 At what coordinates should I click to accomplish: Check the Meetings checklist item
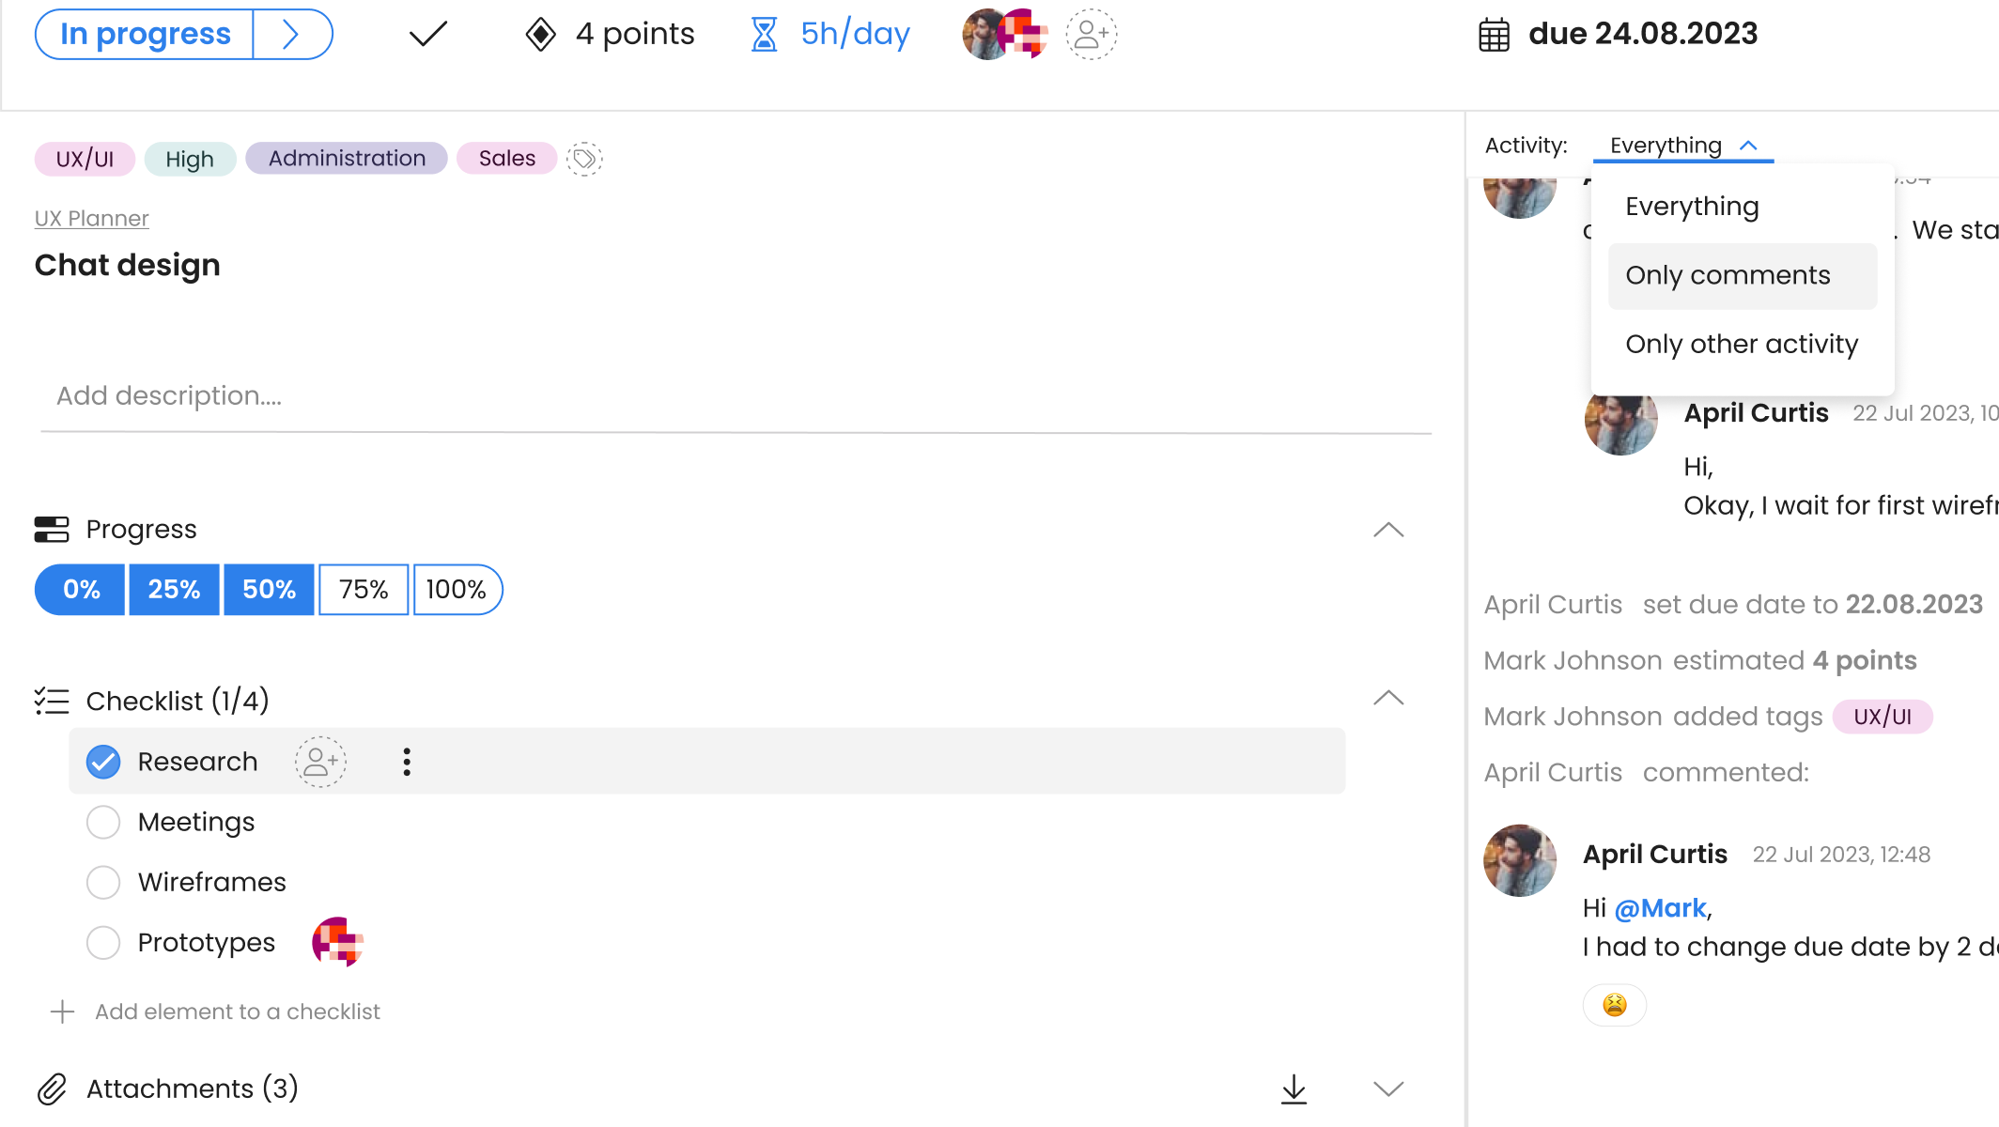[x=103, y=822]
